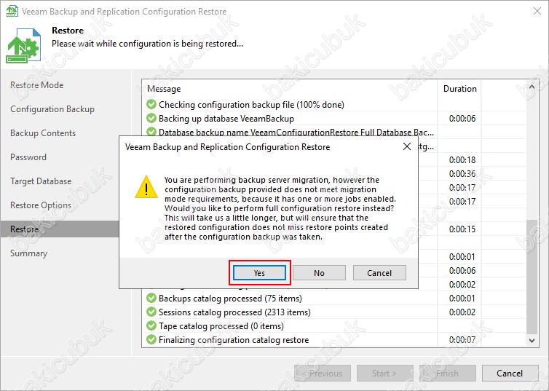This screenshot has width=549, height=391.
Task: Click the log scrollbar up arrow
Action: (x=532, y=87)
